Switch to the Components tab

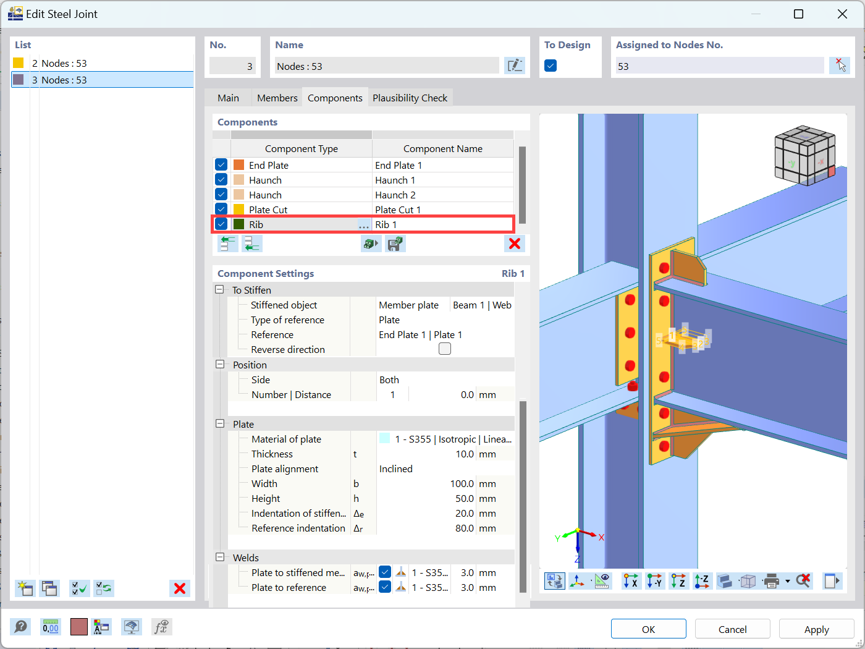(x=335, y=98)
